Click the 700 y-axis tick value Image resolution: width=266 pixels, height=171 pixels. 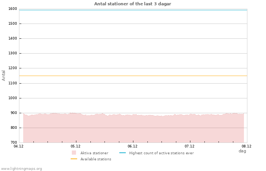(14, 142)
